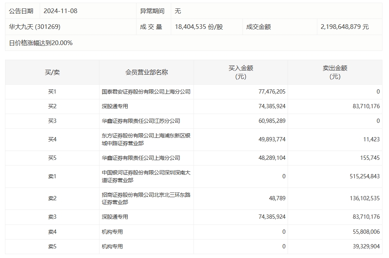Click 国泰君安证券股份有限公司上海分公司 name
Image resolution: width=389 pixels, height=258 pixels.
pos(146,92)
